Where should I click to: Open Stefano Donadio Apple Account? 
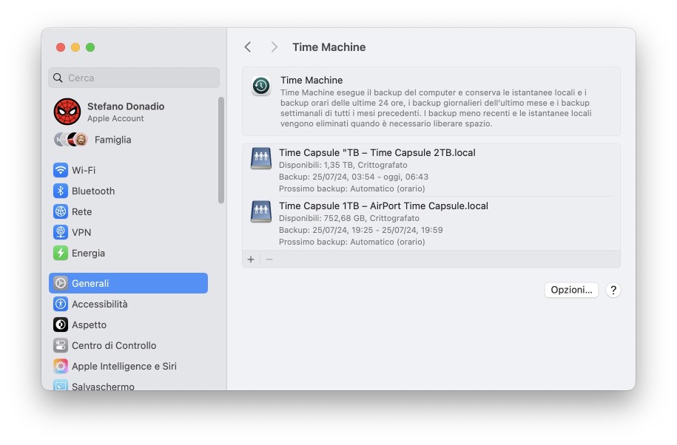[128, 112]
